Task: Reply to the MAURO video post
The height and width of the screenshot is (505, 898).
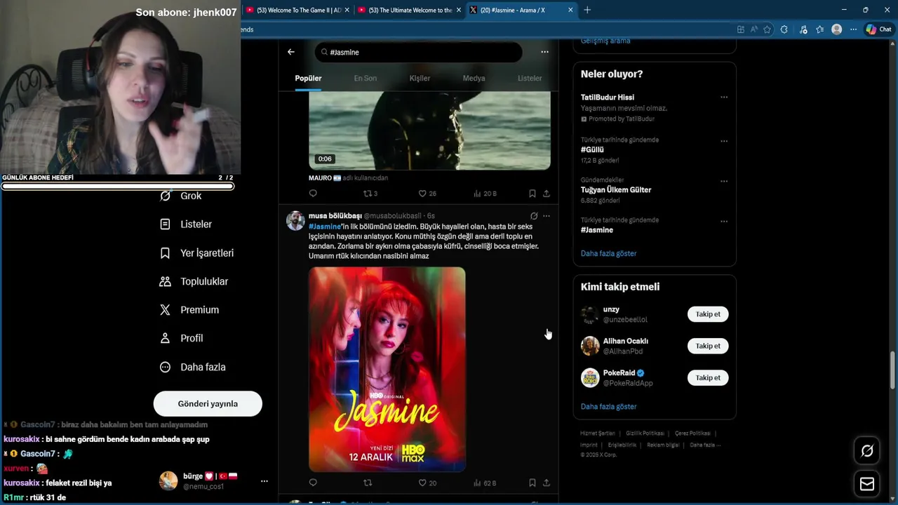Action: tap(313, 194)
